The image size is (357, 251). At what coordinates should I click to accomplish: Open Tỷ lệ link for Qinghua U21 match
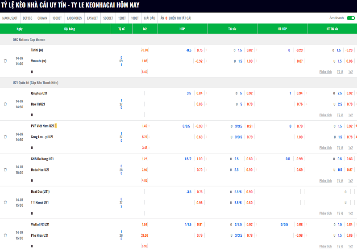point(340,115)
